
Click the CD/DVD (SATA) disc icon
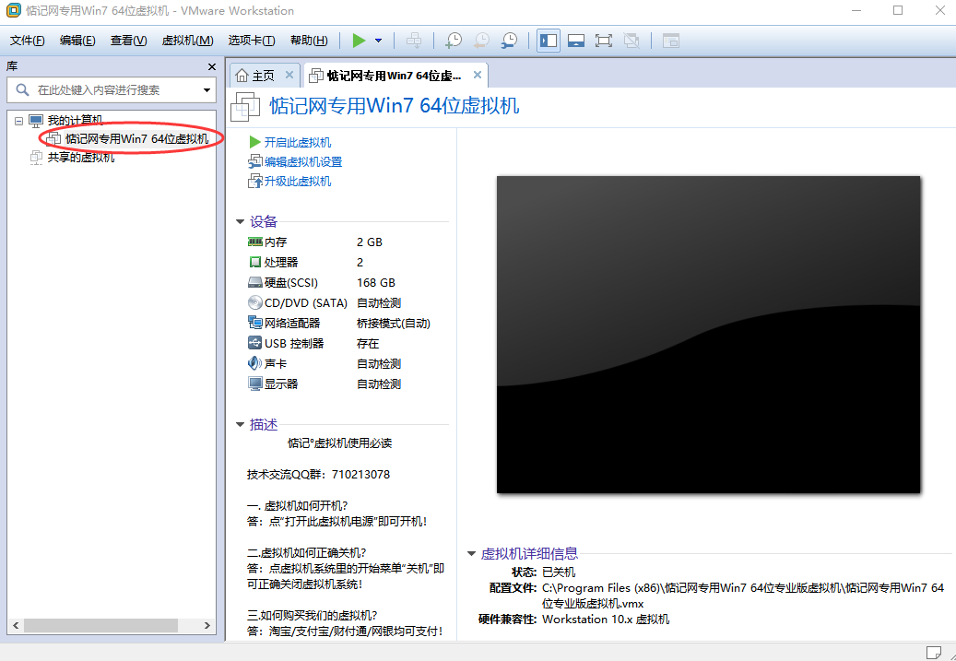click(x=254, y=303)
